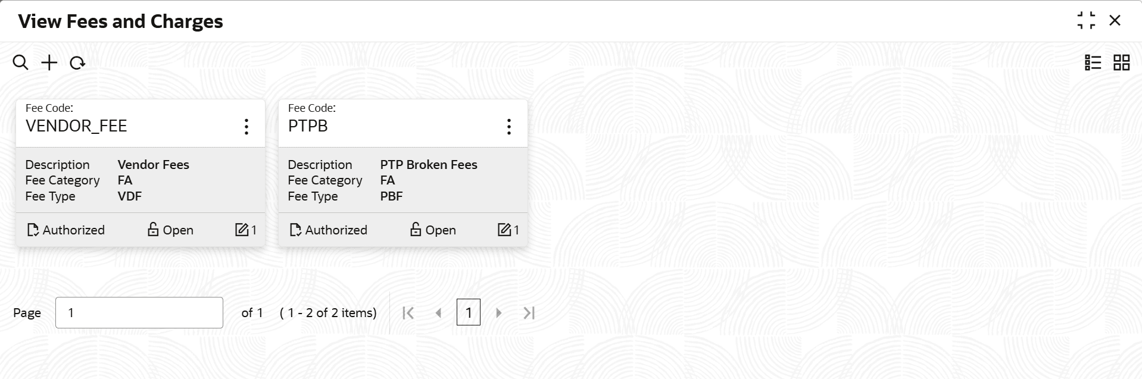Focus the Page number input field
The width and height of the screenshot is (1142, 379).
139,312
